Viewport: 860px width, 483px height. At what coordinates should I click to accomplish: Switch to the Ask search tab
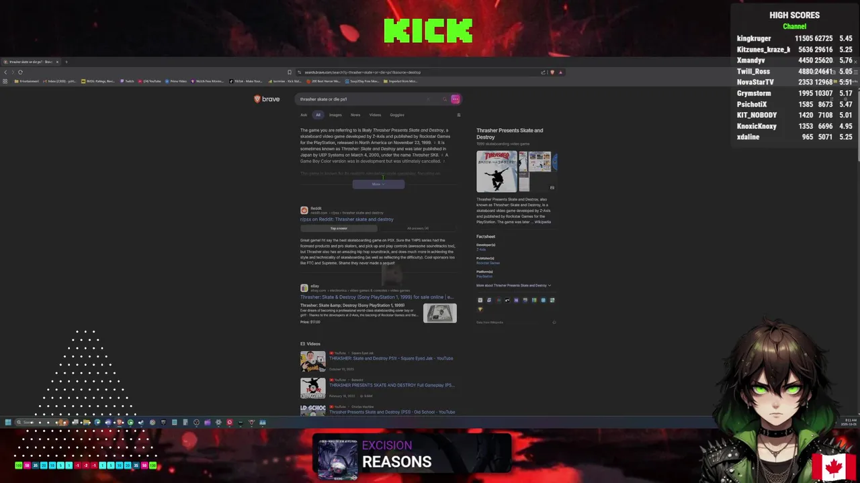(304, 115)
